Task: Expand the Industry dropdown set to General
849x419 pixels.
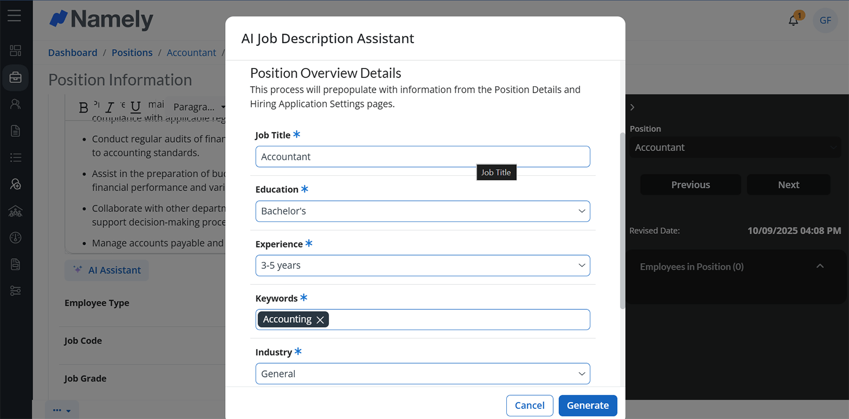Action: 423,374
